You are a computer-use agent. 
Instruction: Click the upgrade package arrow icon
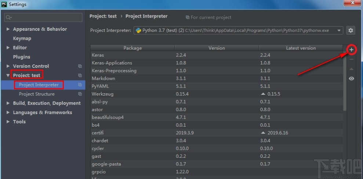[x=351, y=69]
